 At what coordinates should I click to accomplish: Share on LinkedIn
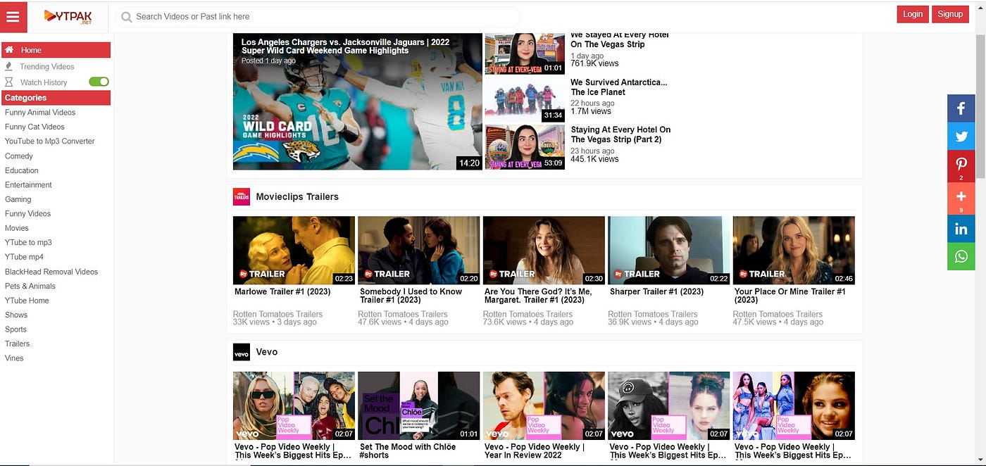pos(961,229)
